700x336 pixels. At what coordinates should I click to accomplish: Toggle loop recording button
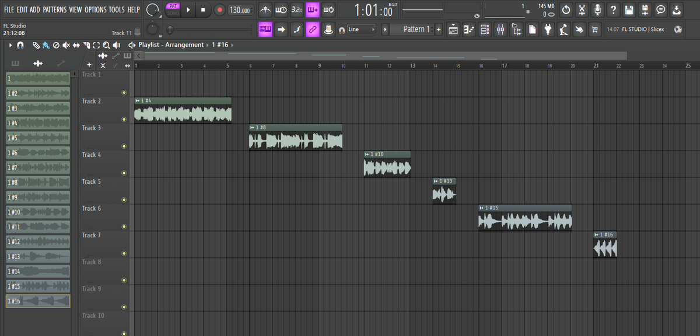(328, 10)
